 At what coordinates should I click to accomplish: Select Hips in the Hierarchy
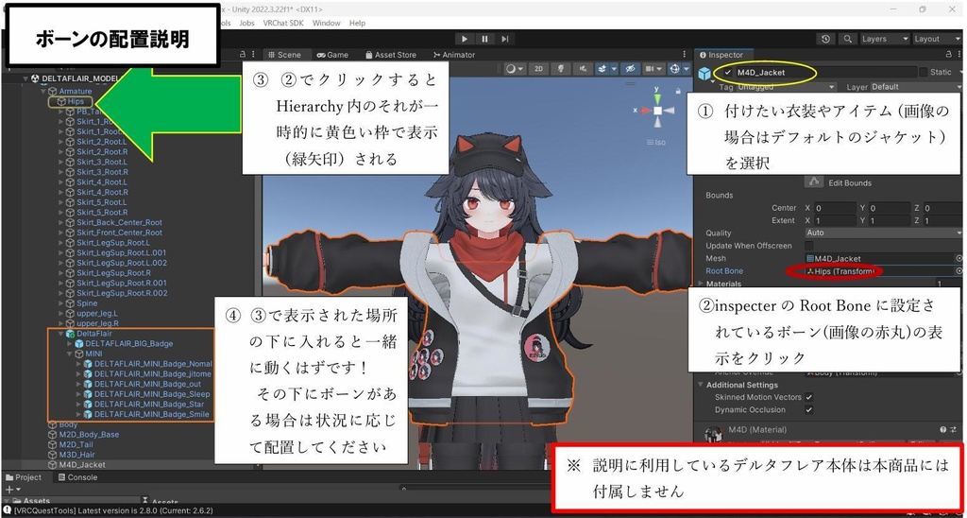click(70, 101)
